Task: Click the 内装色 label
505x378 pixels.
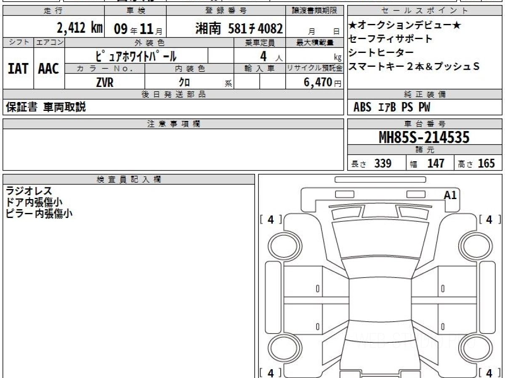Action: point(190,68)
